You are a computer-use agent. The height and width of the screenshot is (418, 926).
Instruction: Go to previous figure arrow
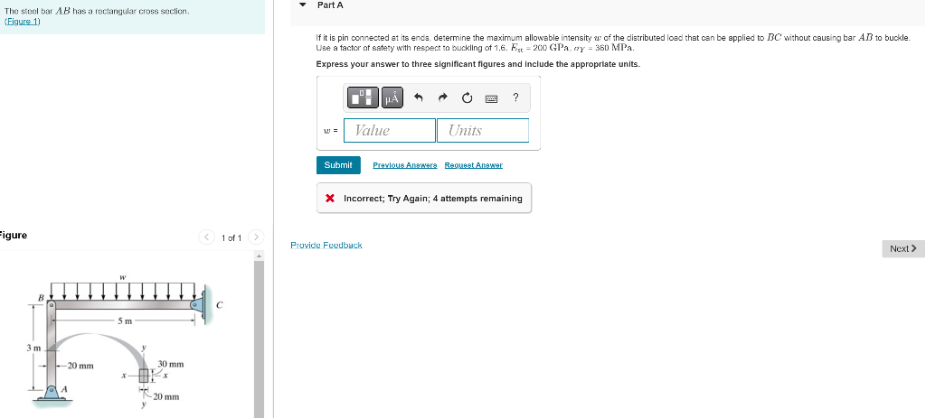[x=206, y=237]
